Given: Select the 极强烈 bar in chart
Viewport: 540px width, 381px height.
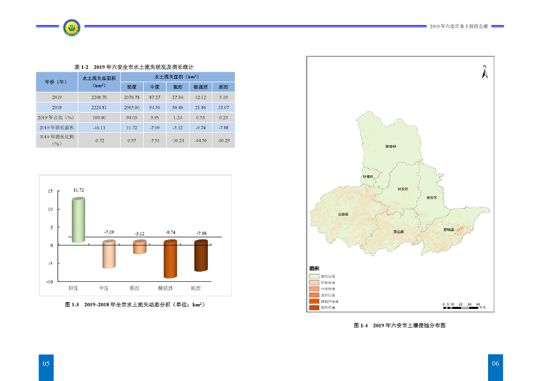Looking at the screenshot, I should (x=170, y=258).
